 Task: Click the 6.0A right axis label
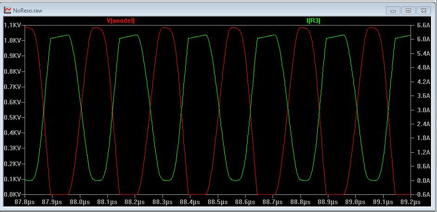pos(423,39)
